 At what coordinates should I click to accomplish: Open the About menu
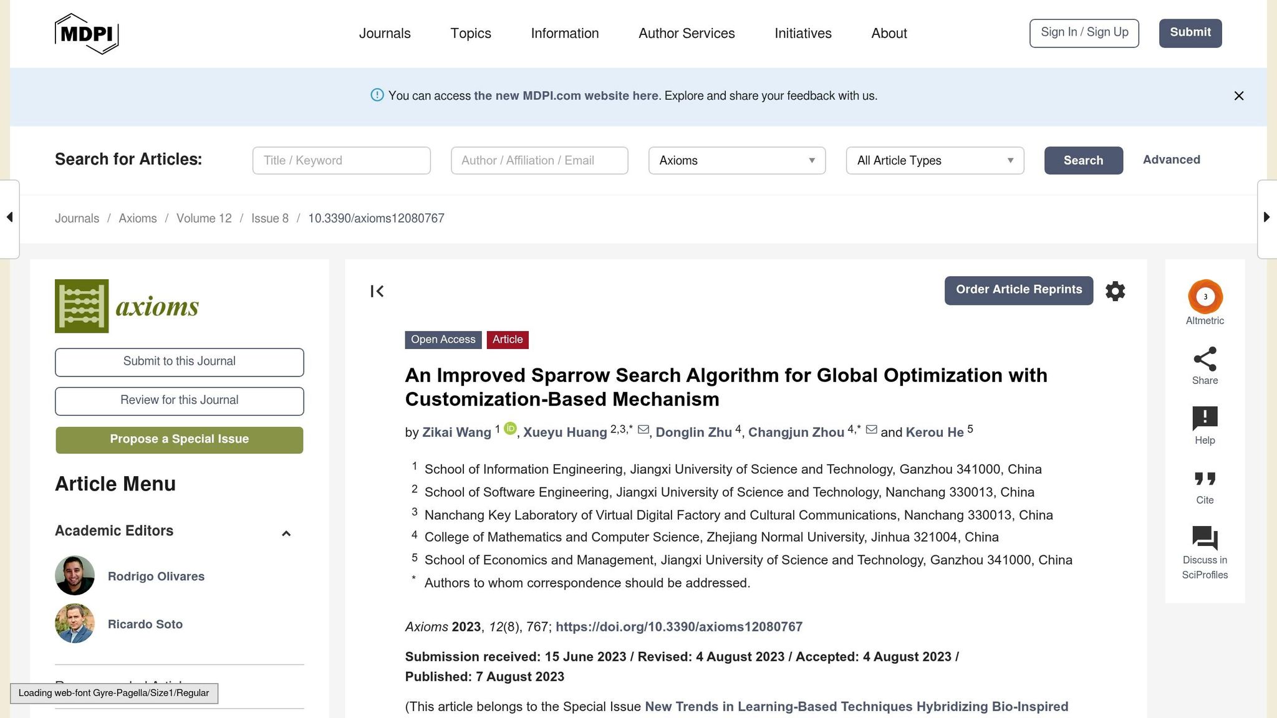pyautogui.click(x=889, y=34)
